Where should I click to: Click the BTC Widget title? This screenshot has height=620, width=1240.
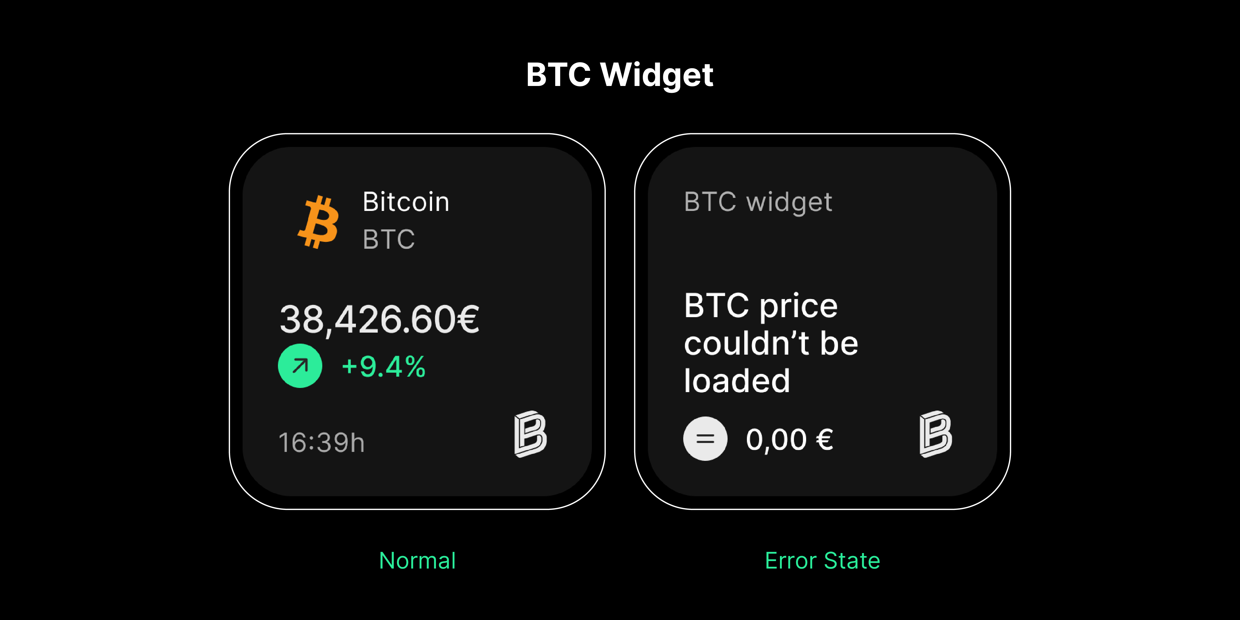620,75
